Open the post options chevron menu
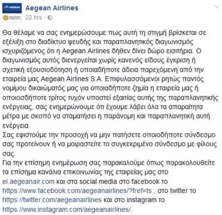This screenshot has height=215, width=222. click(x=217, y=7)
